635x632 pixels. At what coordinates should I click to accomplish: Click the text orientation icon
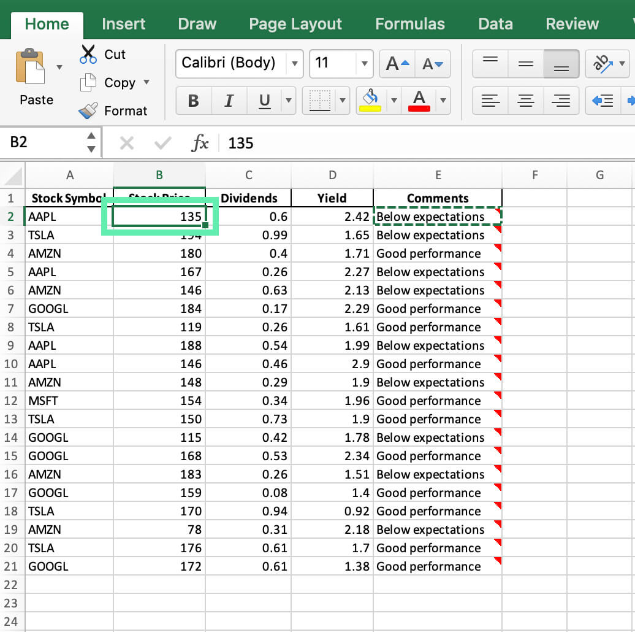[x=602, y=64]
